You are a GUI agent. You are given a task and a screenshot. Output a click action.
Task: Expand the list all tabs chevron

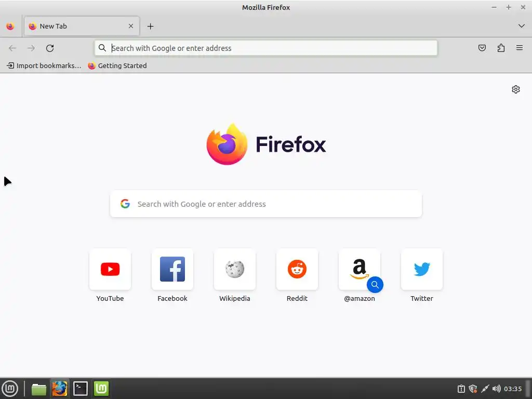[522, 26]
